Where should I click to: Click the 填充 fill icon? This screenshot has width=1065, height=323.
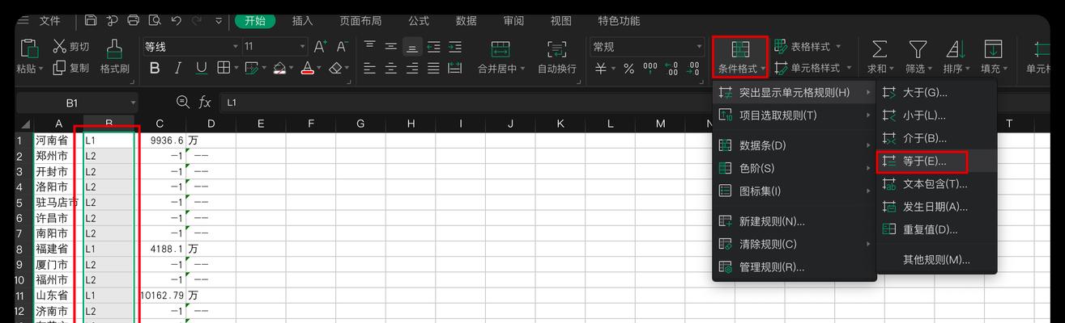993,48
